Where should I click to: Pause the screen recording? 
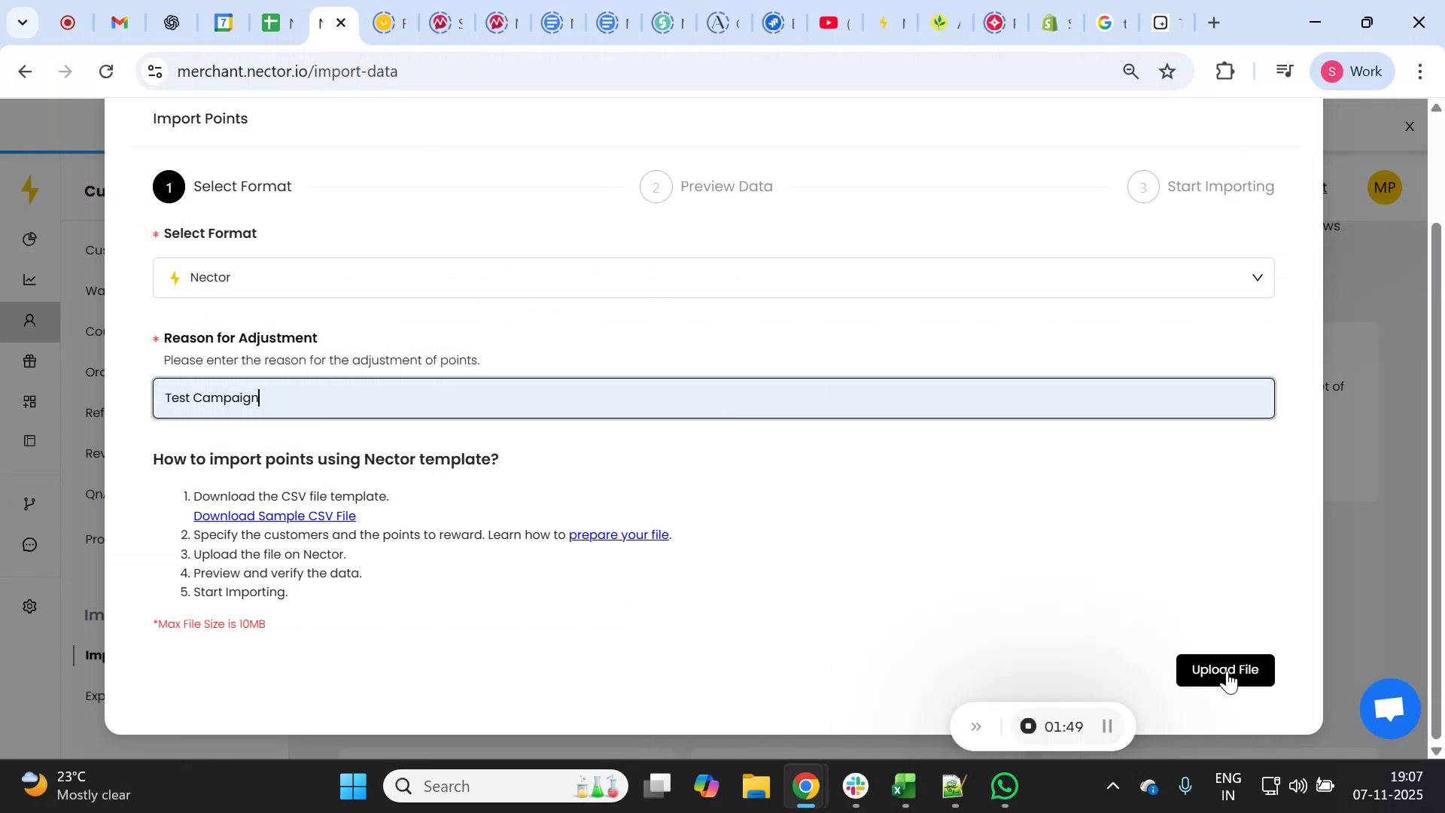[1107, 726]
